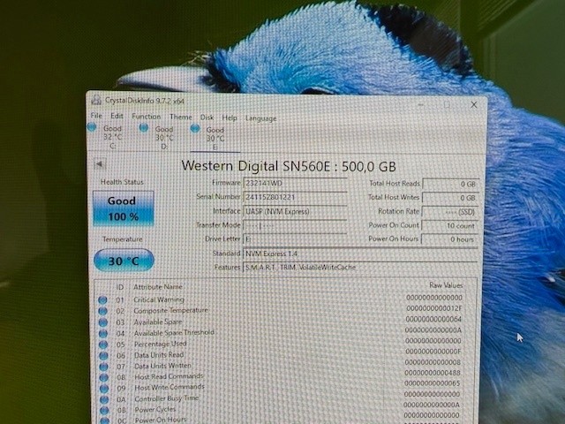Open the Theme menu

point(181,117)
